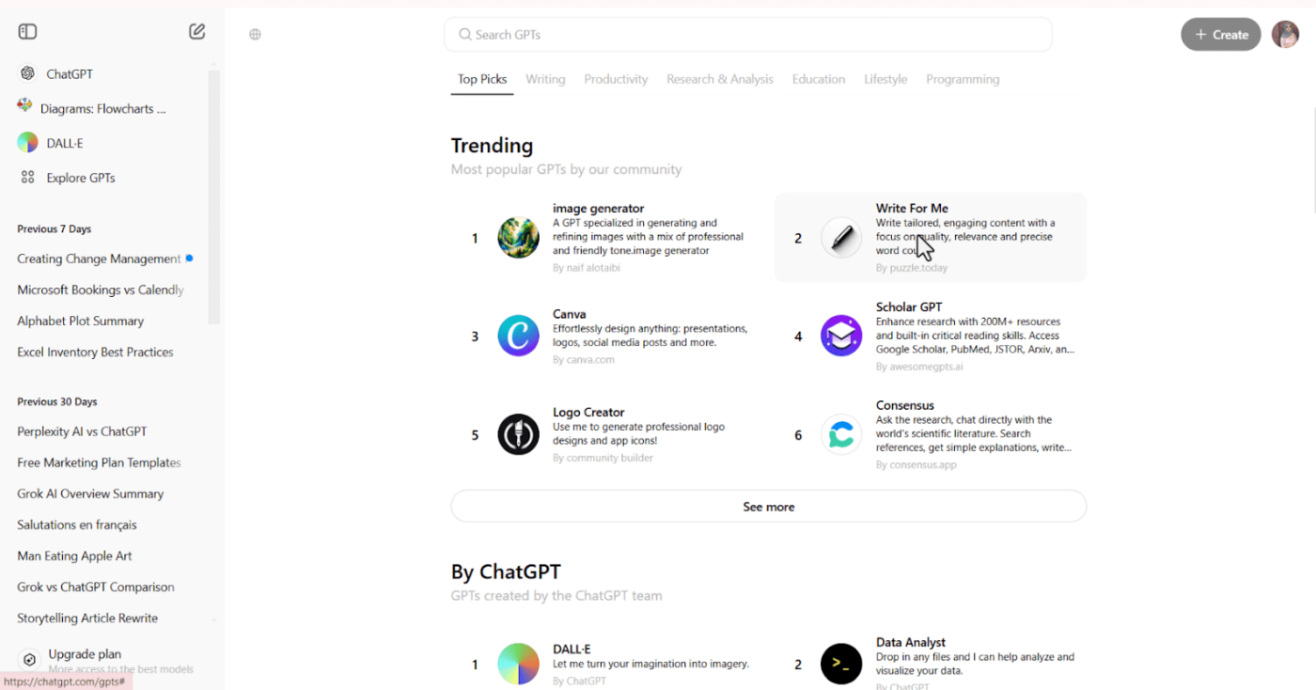This screenshot has height=690, width=1316.
Task: Start a new chat with pencil icon
Action: tap(196, 32)
